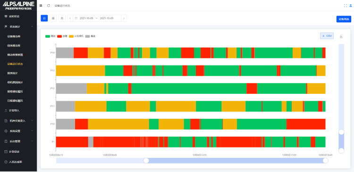Select the 月 (month) view button
The image size is (354, 172).
[x=62, y=18]
